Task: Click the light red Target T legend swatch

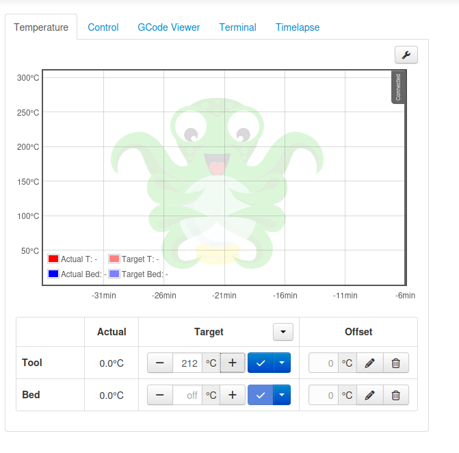Action: pyautogui.click(x=114, y=259)
